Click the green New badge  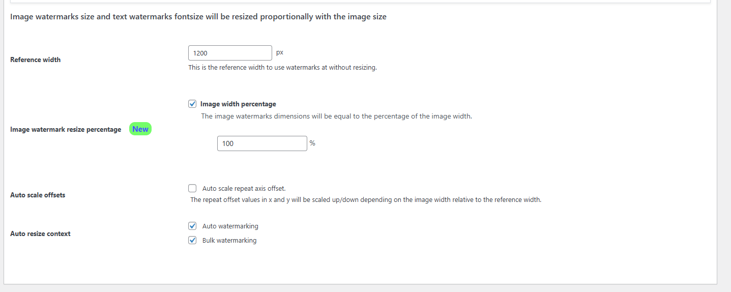pyautogui.click(x=140, y=129)
